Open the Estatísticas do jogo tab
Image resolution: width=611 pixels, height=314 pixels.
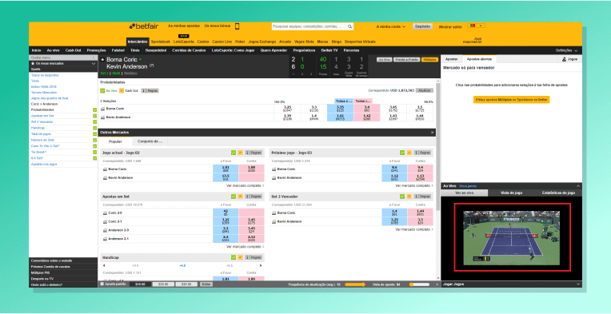click(x=558, y=193)
